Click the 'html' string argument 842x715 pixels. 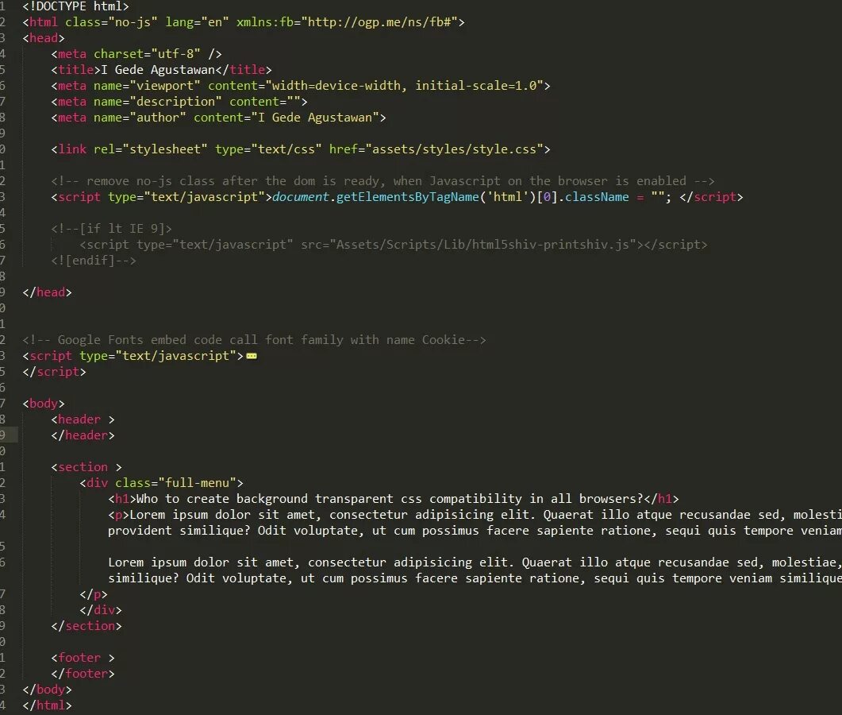[x=508, y=197]
